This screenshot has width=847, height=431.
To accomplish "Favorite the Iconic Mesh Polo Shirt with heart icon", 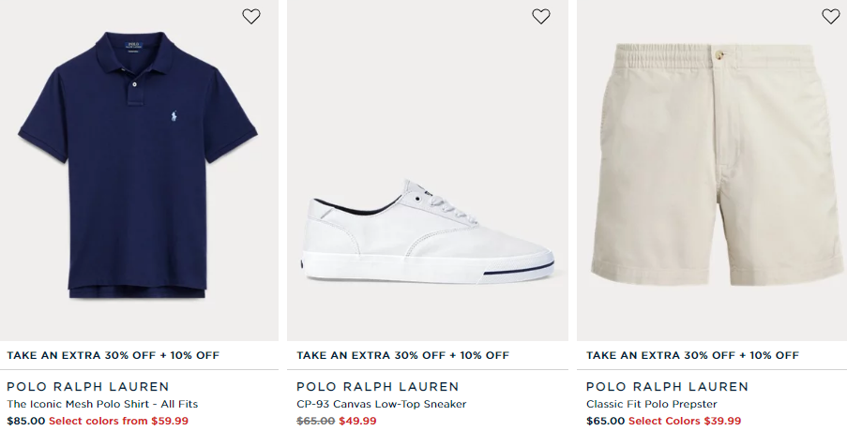I will [251, 16].
